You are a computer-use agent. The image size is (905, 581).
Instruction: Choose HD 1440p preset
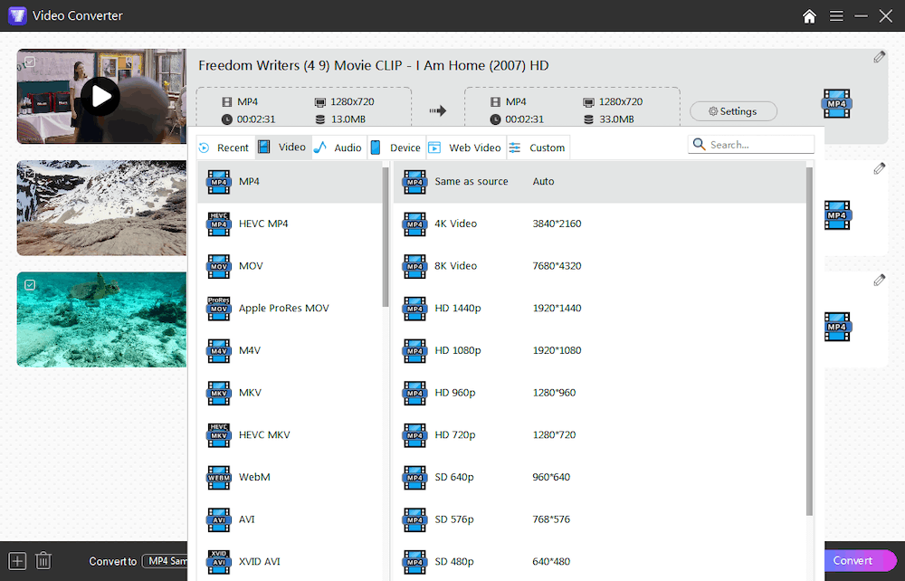599,308
